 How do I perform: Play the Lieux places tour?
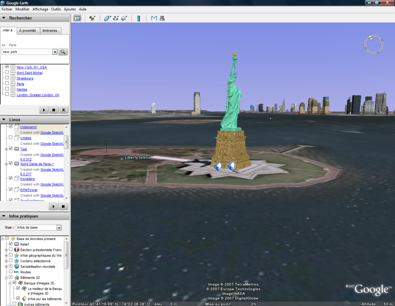pos(53,207)
